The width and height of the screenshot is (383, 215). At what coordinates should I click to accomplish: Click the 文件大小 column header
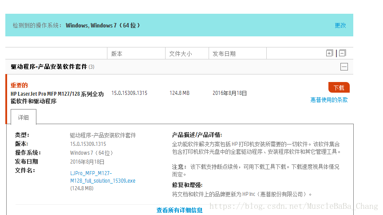click(181, 54)
